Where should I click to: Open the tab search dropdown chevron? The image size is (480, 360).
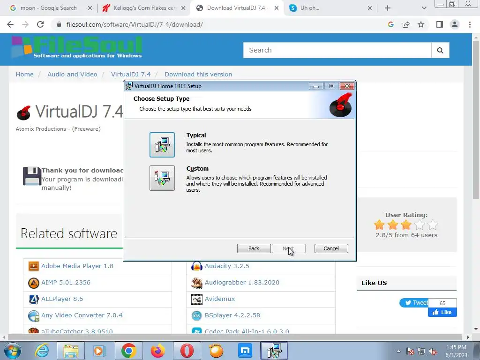(x=424, y=8)
